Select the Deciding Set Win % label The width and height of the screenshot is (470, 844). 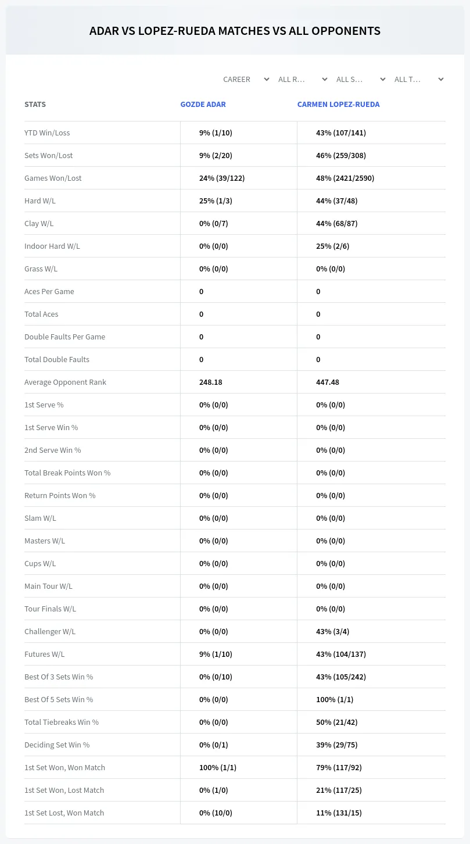57,745
